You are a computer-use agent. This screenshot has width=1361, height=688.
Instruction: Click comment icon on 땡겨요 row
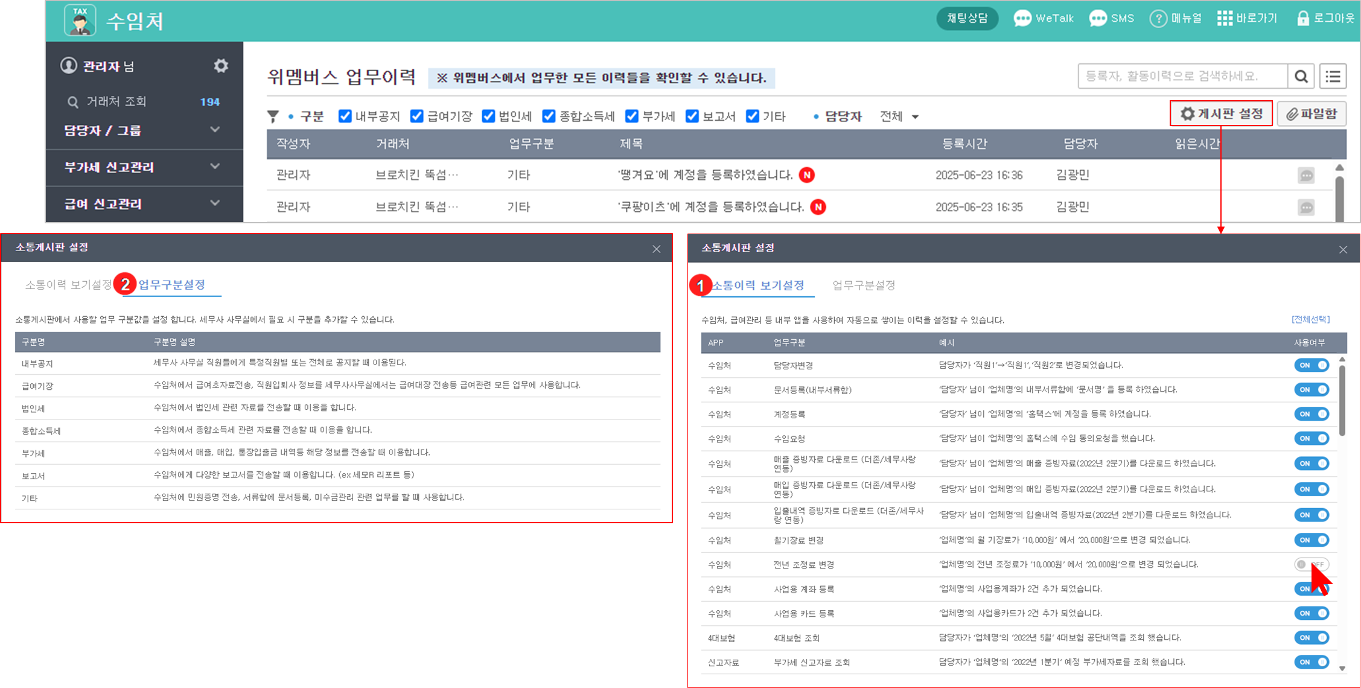(1306, 176)
